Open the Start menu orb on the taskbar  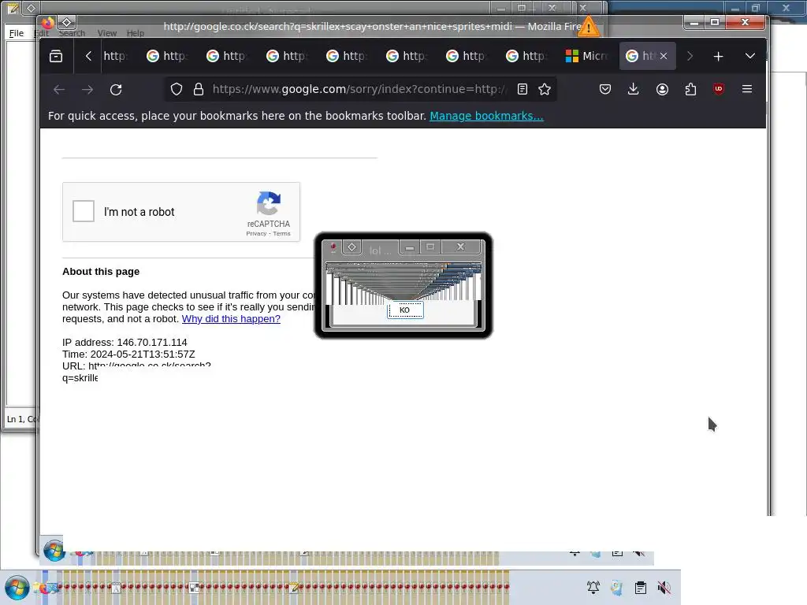(x=17, y=588)
